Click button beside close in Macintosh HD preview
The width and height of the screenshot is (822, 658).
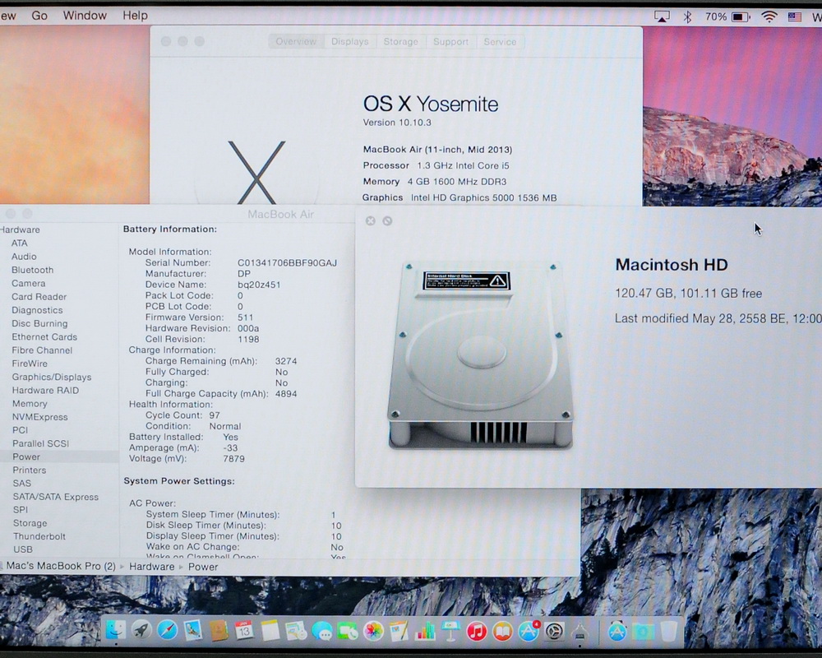tap(387, 221)
